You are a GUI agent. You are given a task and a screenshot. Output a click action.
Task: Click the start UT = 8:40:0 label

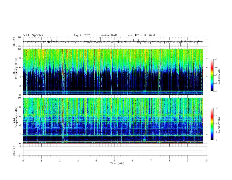pos(141,35)
